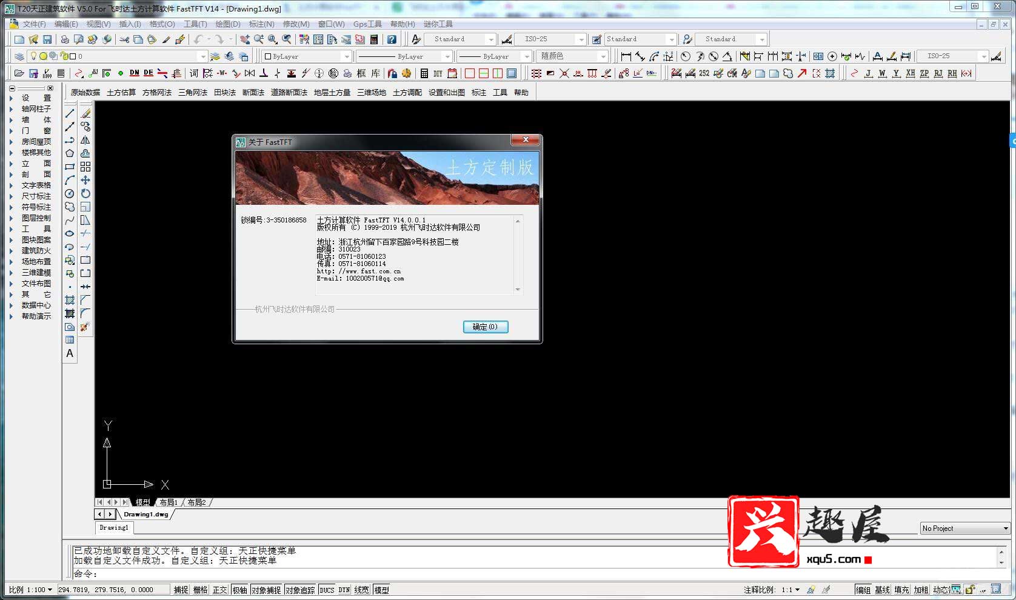Click the DN pipe label icon
This screenshot has height=600, width=1016.
pyautogui.click(x=134, y=73)
